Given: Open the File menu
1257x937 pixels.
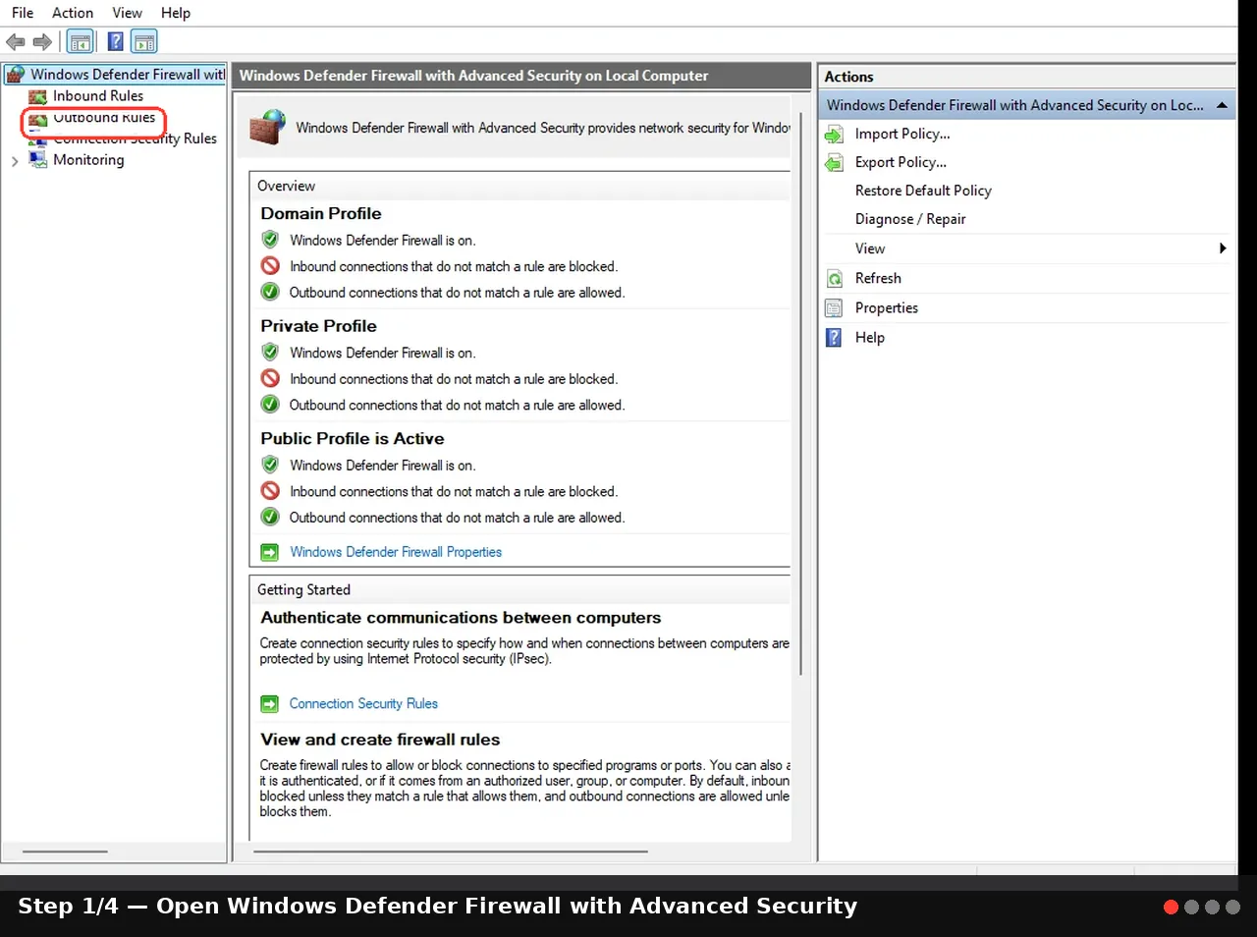Looking at the screenshot, I should [x=23, y=13].
